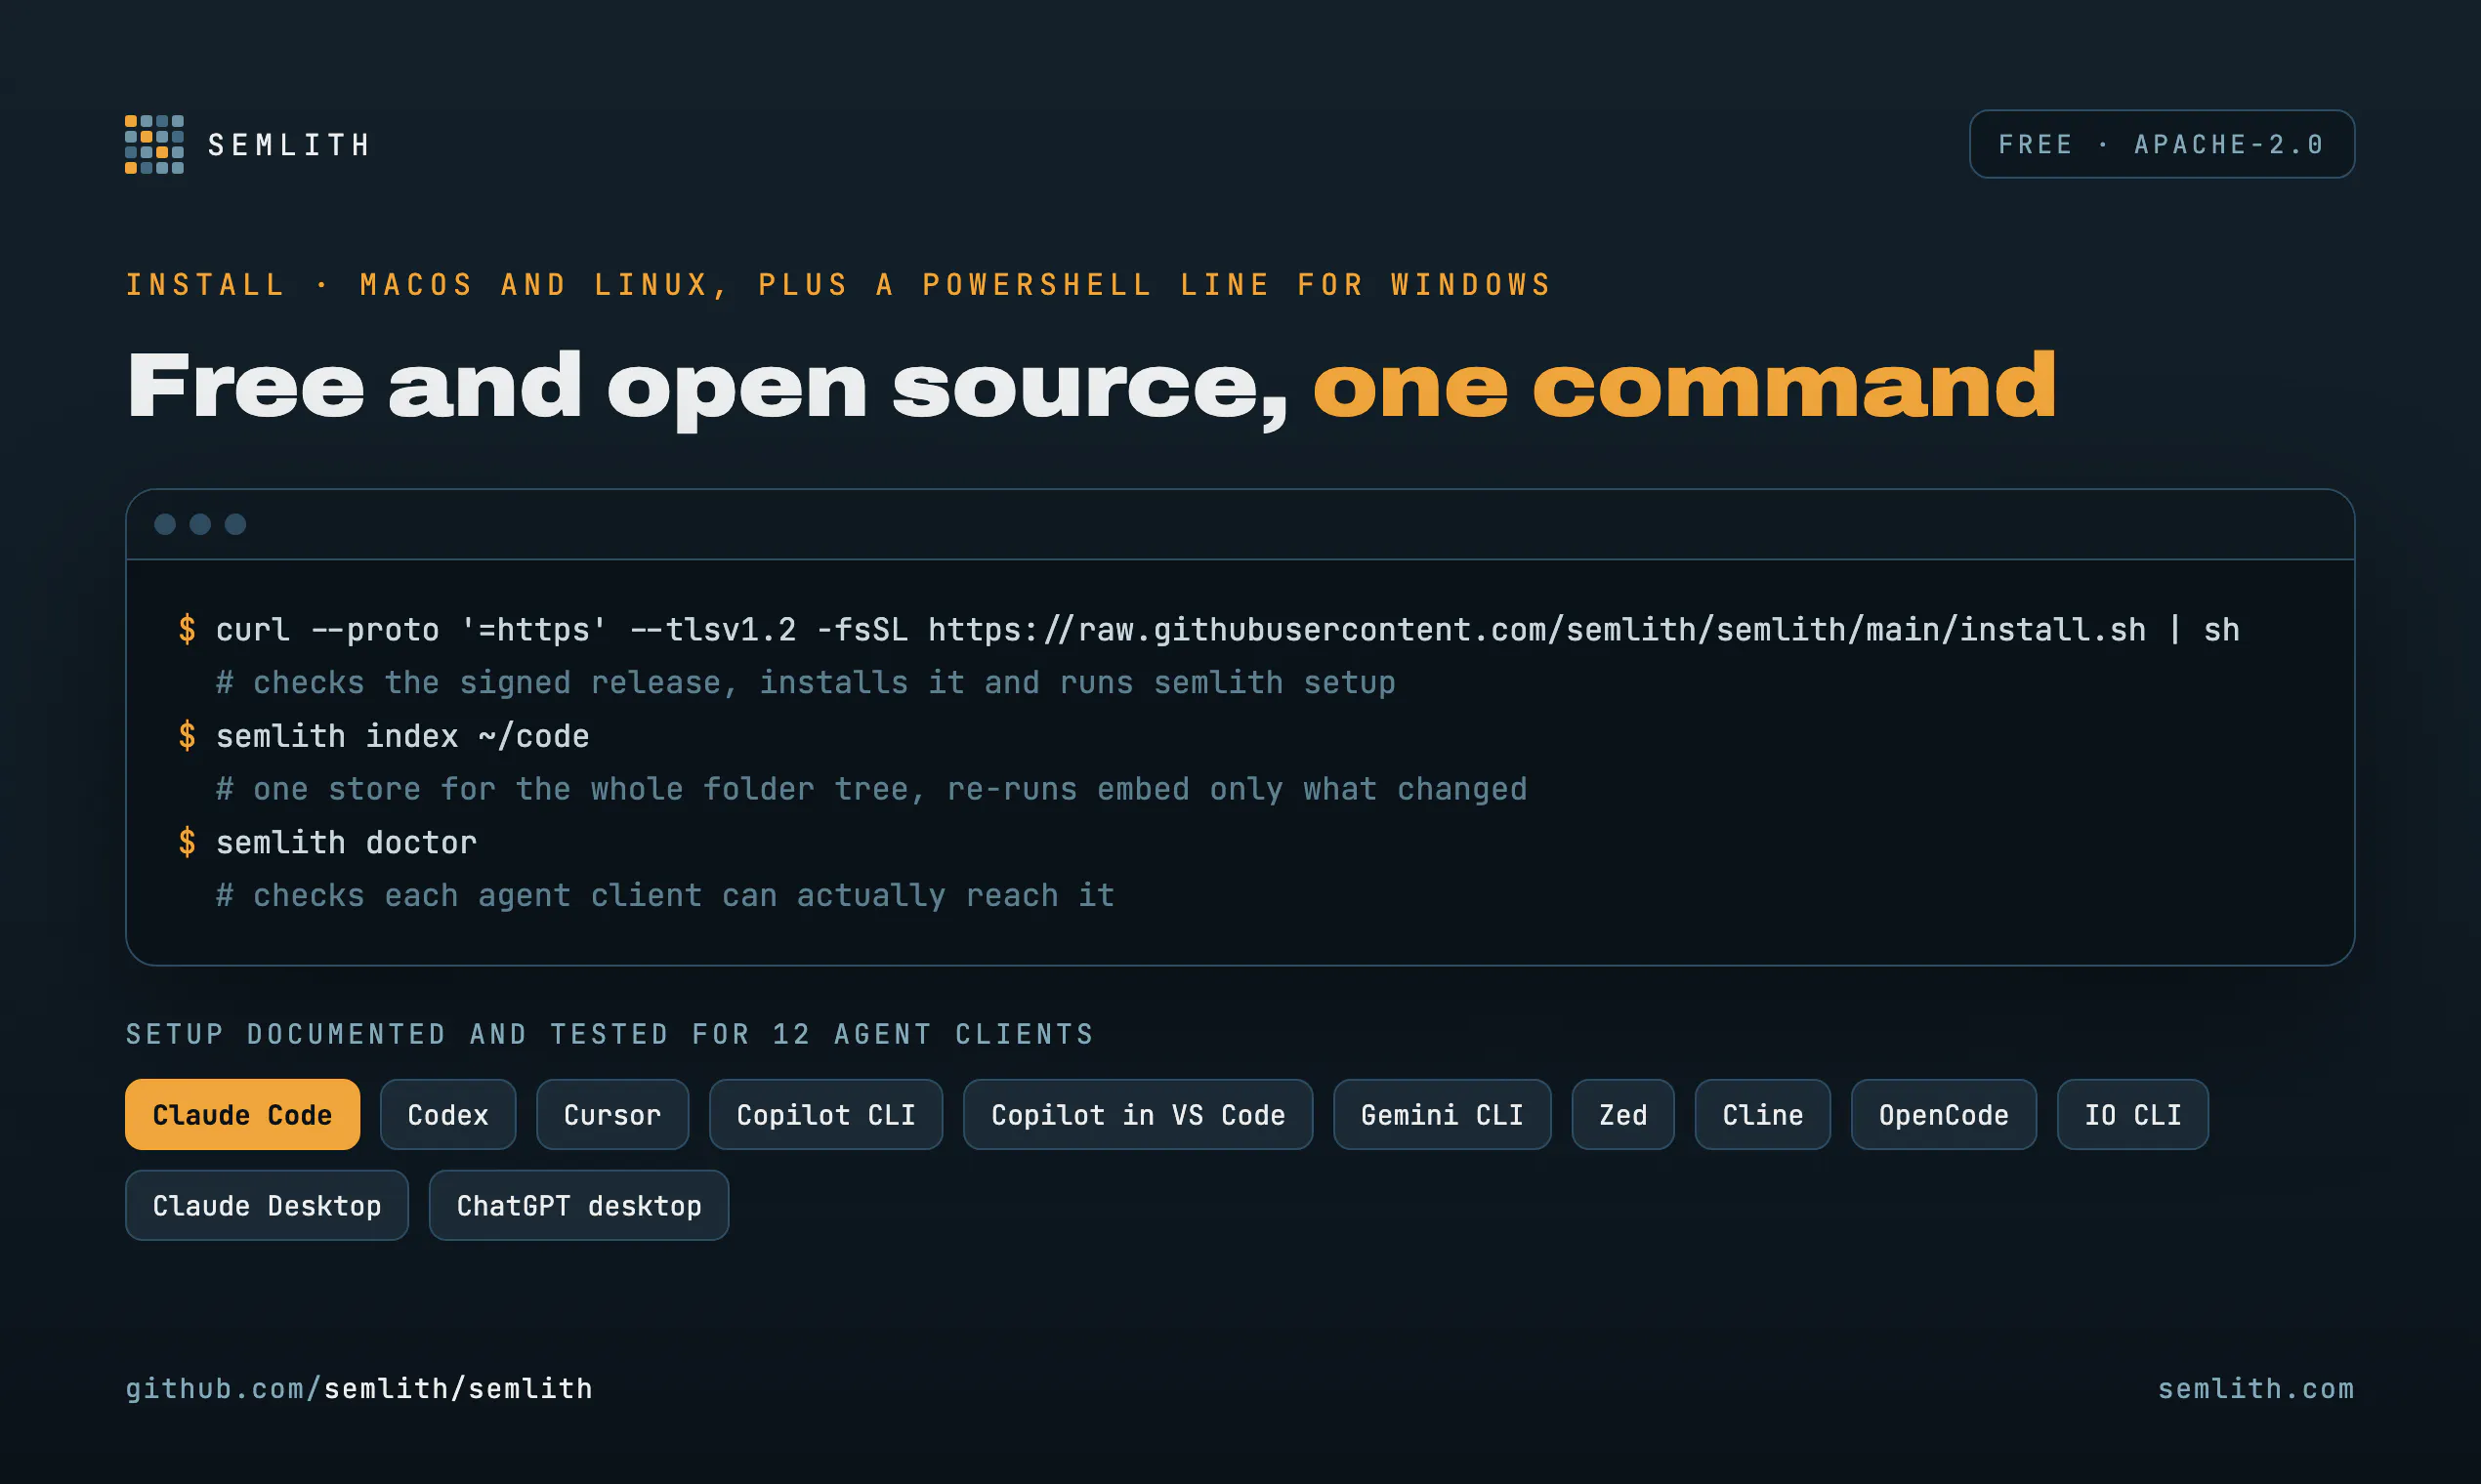Select the OpenCode chip

pyautogui.click(x=1944, y=1114)
